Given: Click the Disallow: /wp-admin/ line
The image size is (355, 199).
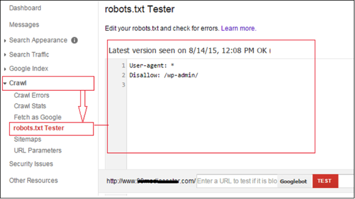Looking at the screenshot, I should coord(164,75).
